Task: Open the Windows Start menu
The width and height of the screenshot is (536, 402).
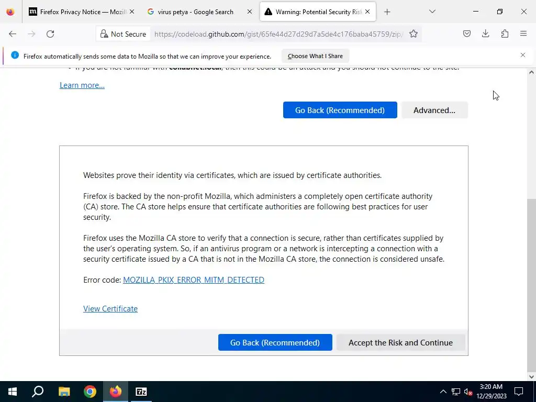Action: pyautogui.click(x=13, y=392)
